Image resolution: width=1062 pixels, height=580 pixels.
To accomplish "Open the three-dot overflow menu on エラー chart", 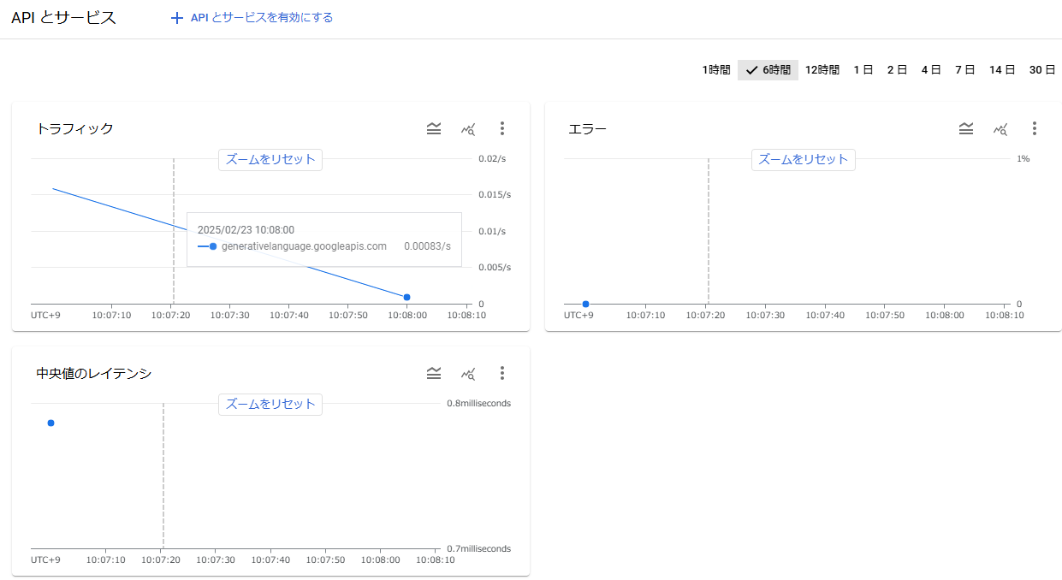I will pos(1035,128).
